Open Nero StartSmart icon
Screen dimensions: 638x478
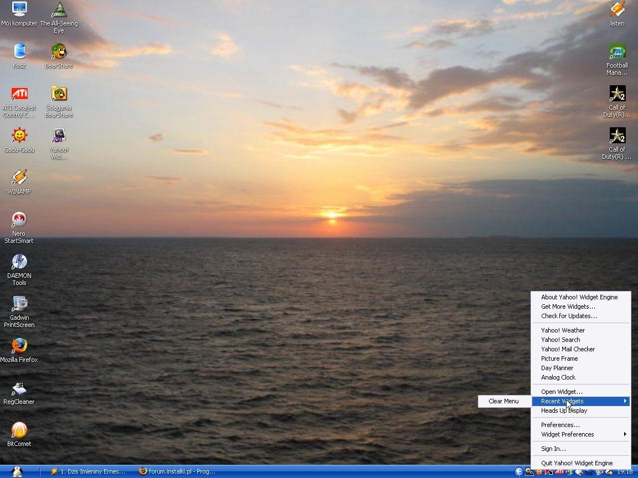(x=19, y=220)
